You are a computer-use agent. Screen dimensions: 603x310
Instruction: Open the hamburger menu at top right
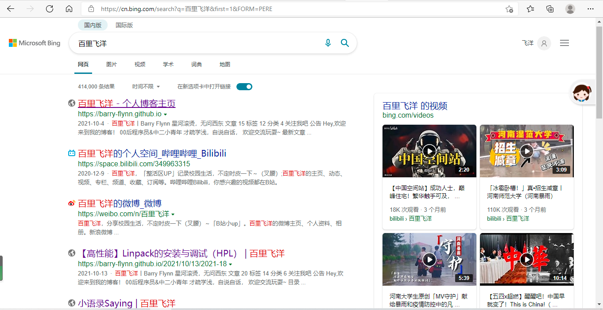pyautogui.click(x=564, y=43)
